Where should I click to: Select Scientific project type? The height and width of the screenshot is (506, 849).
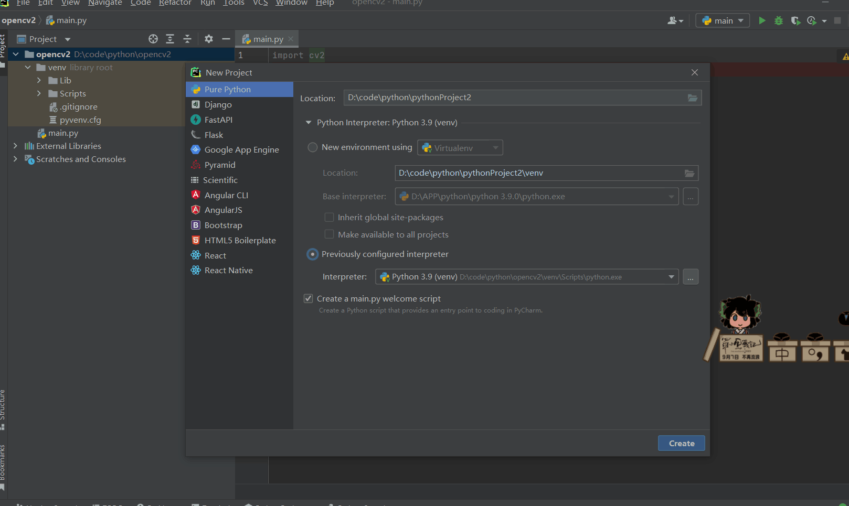pyautogui.click(x=239, y=180)
